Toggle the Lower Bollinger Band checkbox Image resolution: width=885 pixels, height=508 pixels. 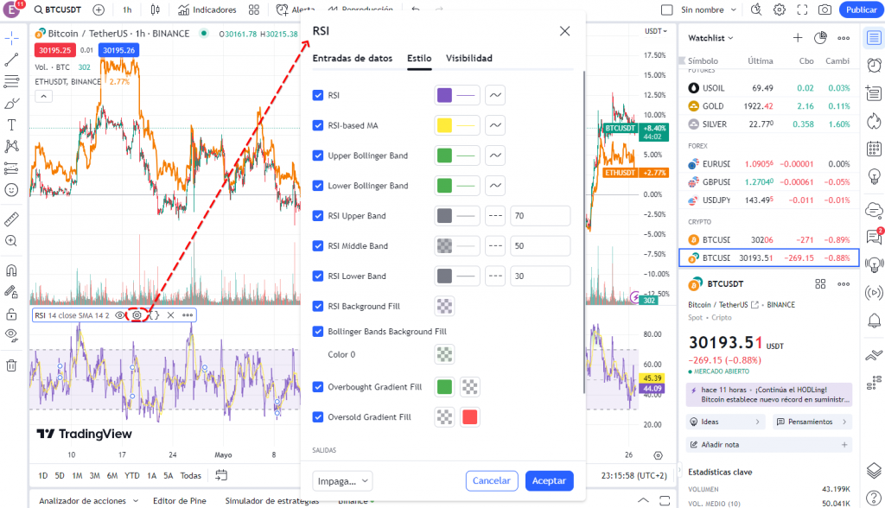(x=319, y=185)
